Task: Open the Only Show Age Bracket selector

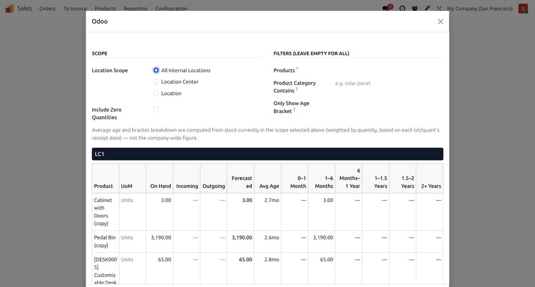Action: (389, 103)
